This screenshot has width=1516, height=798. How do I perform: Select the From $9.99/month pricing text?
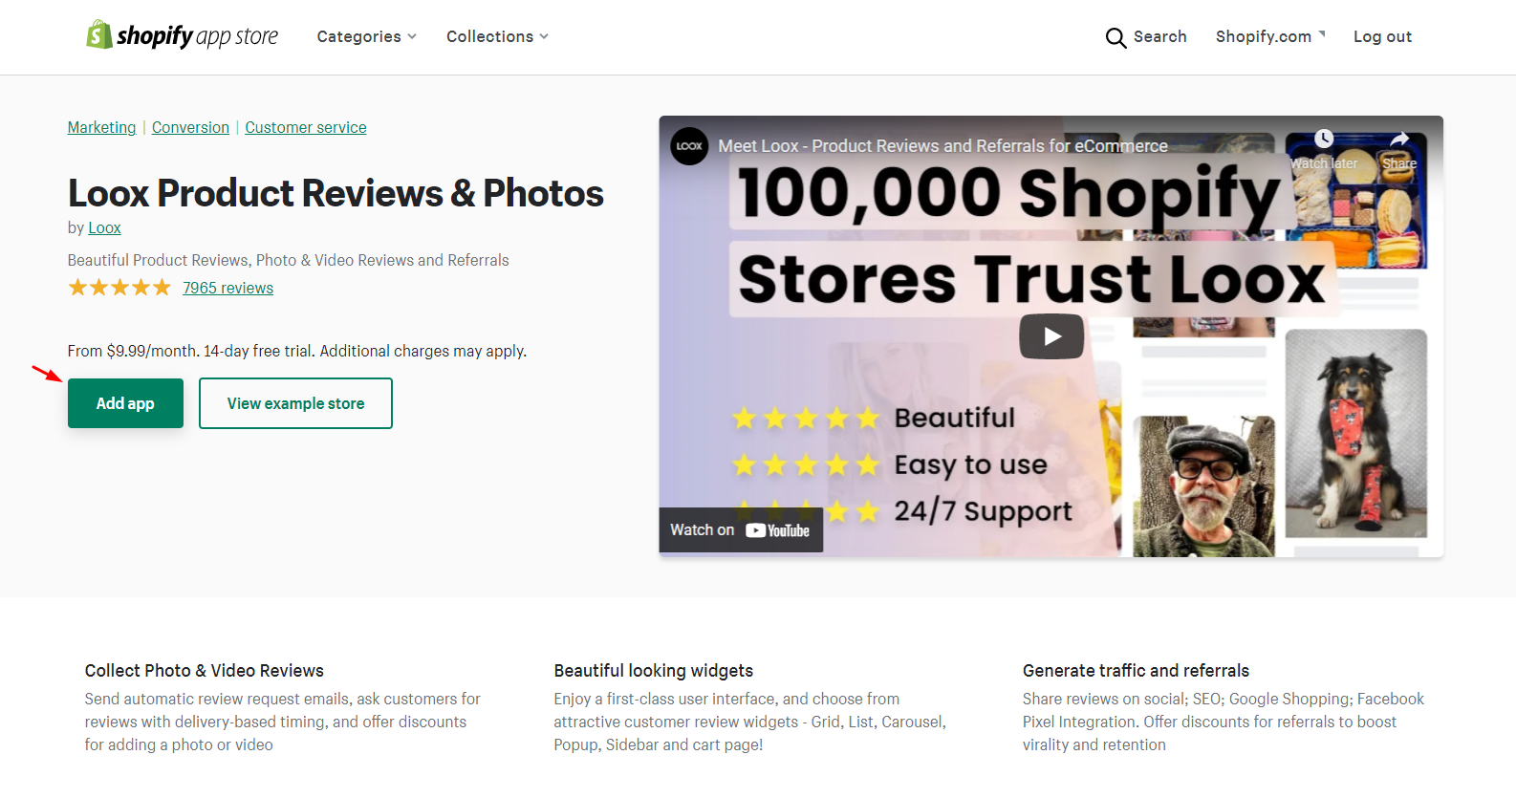click(x=297, y=351)
